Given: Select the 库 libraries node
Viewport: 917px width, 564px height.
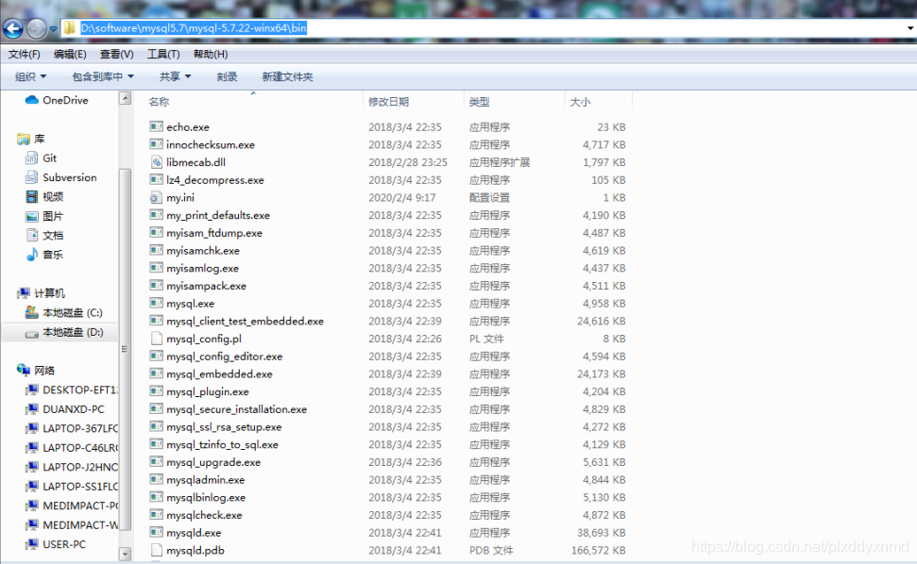Looking at the screenshot, I should coord(39,139).
